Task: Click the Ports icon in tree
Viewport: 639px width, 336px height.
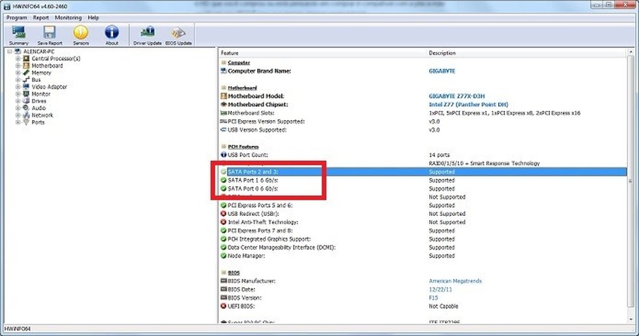Action: point(26,122)
